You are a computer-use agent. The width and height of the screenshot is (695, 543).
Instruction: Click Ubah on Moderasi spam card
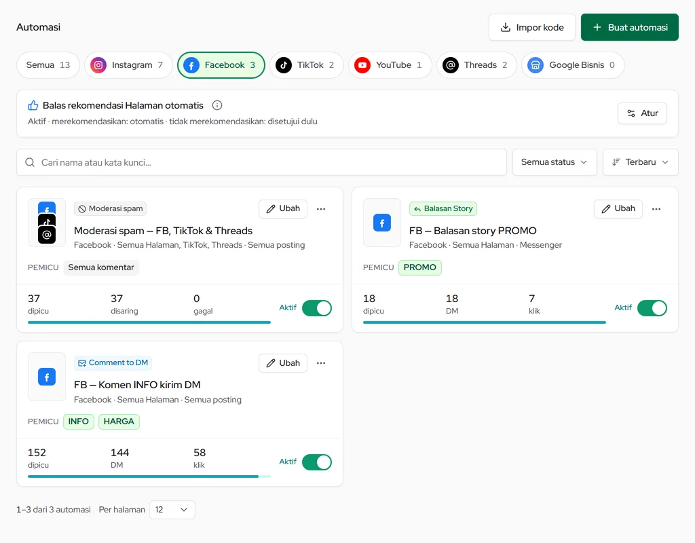point(283,209)
